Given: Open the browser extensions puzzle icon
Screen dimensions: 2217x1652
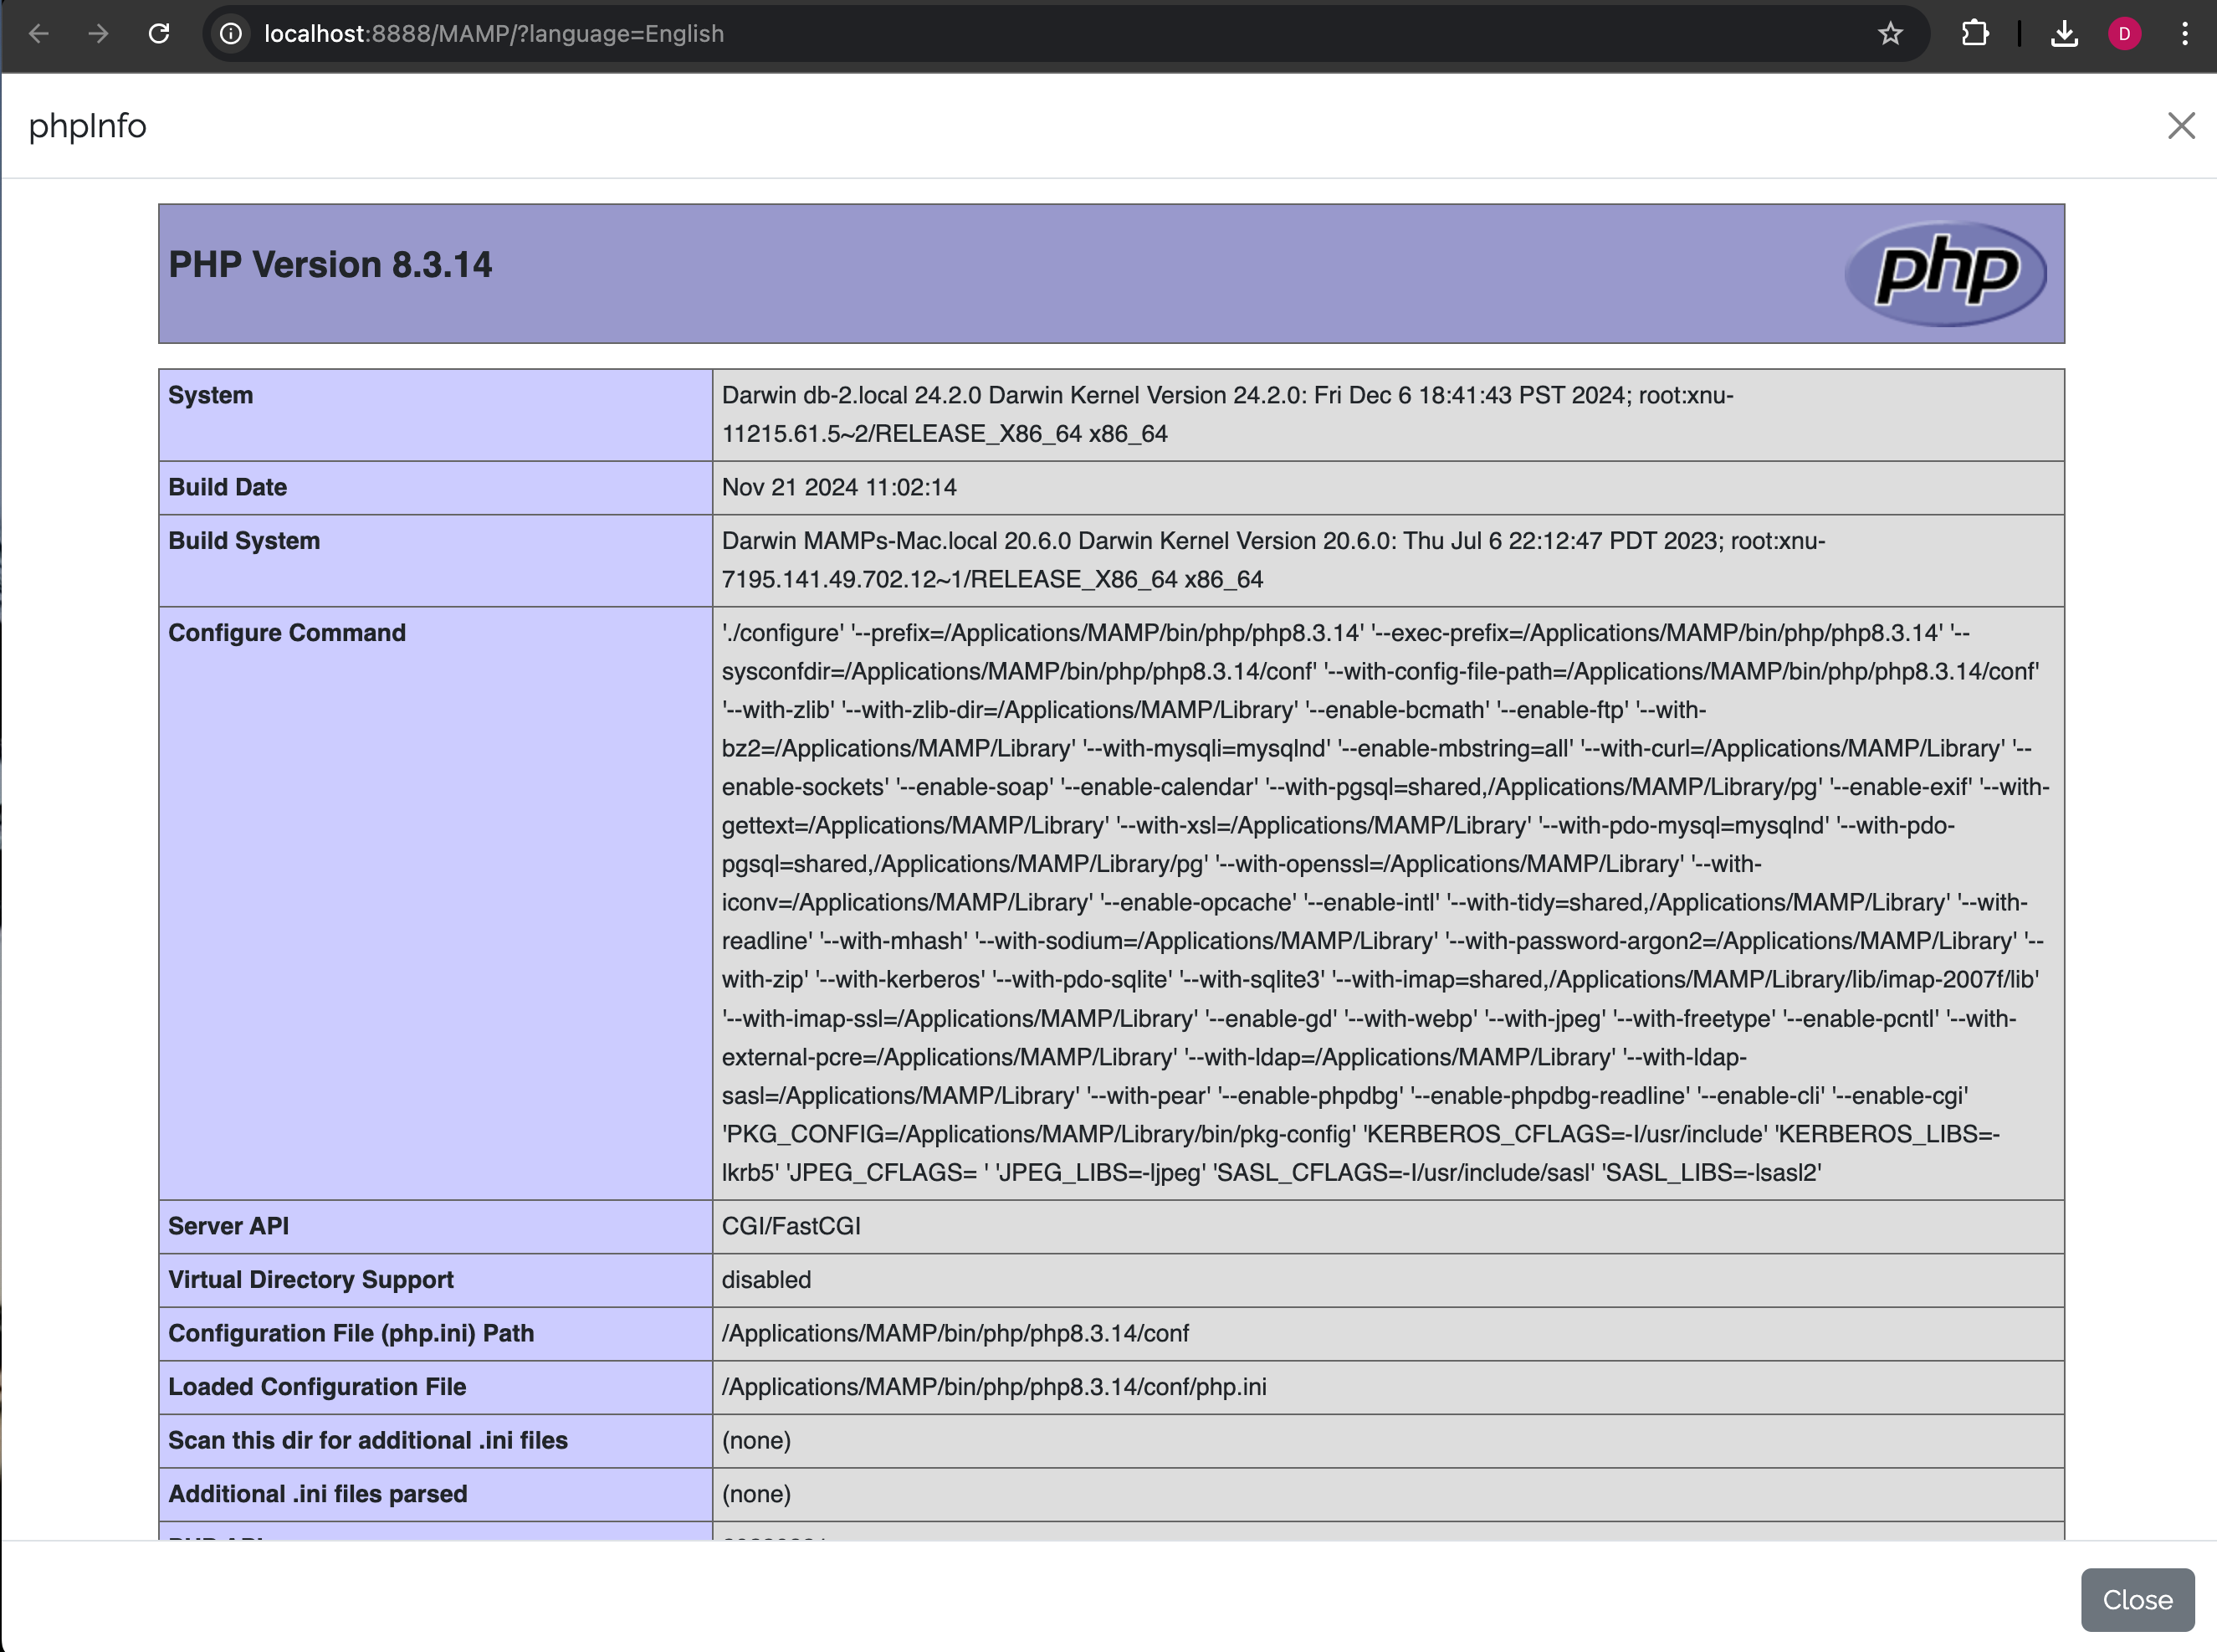Looking at the screenshot, I should tap(1974, 34).
